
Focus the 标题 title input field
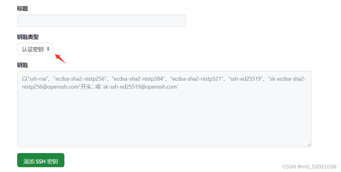click(101, 21)
